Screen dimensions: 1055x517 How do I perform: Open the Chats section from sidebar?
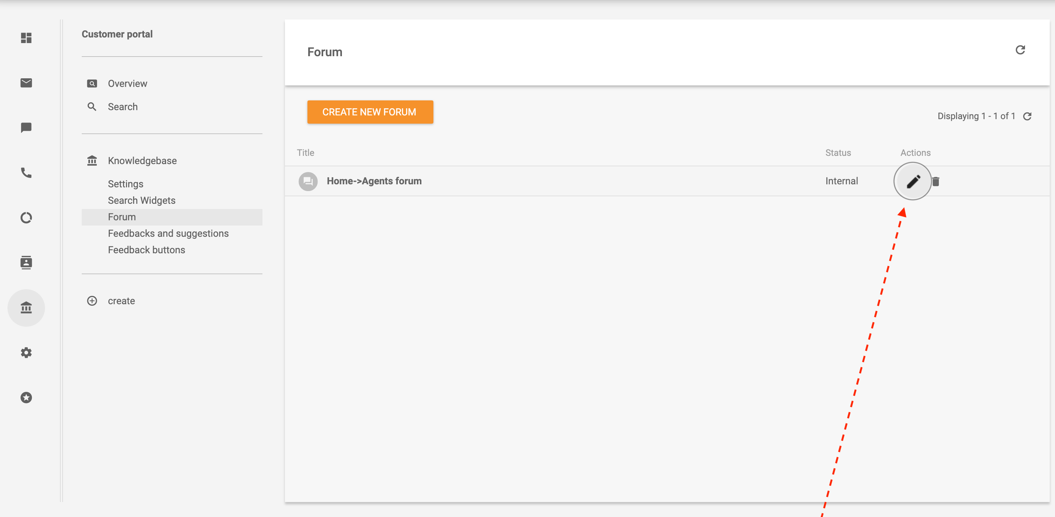pyautogui.click(x=26, y=128)
